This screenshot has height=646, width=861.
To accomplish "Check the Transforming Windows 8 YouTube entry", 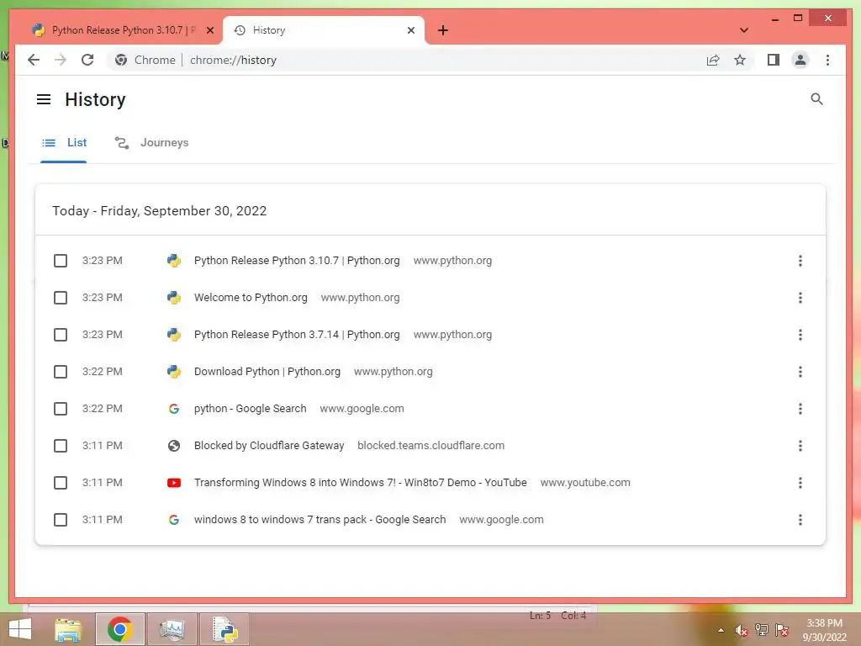I will pyautogui.click(x=61, y=483).
